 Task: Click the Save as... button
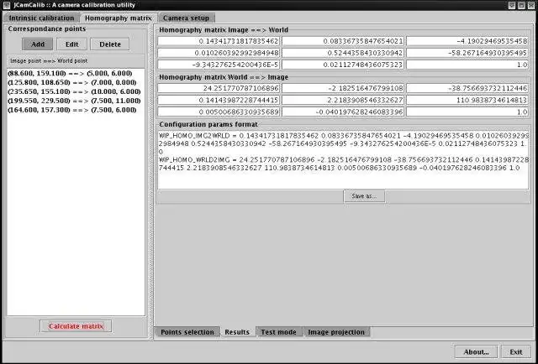point(364,196)
